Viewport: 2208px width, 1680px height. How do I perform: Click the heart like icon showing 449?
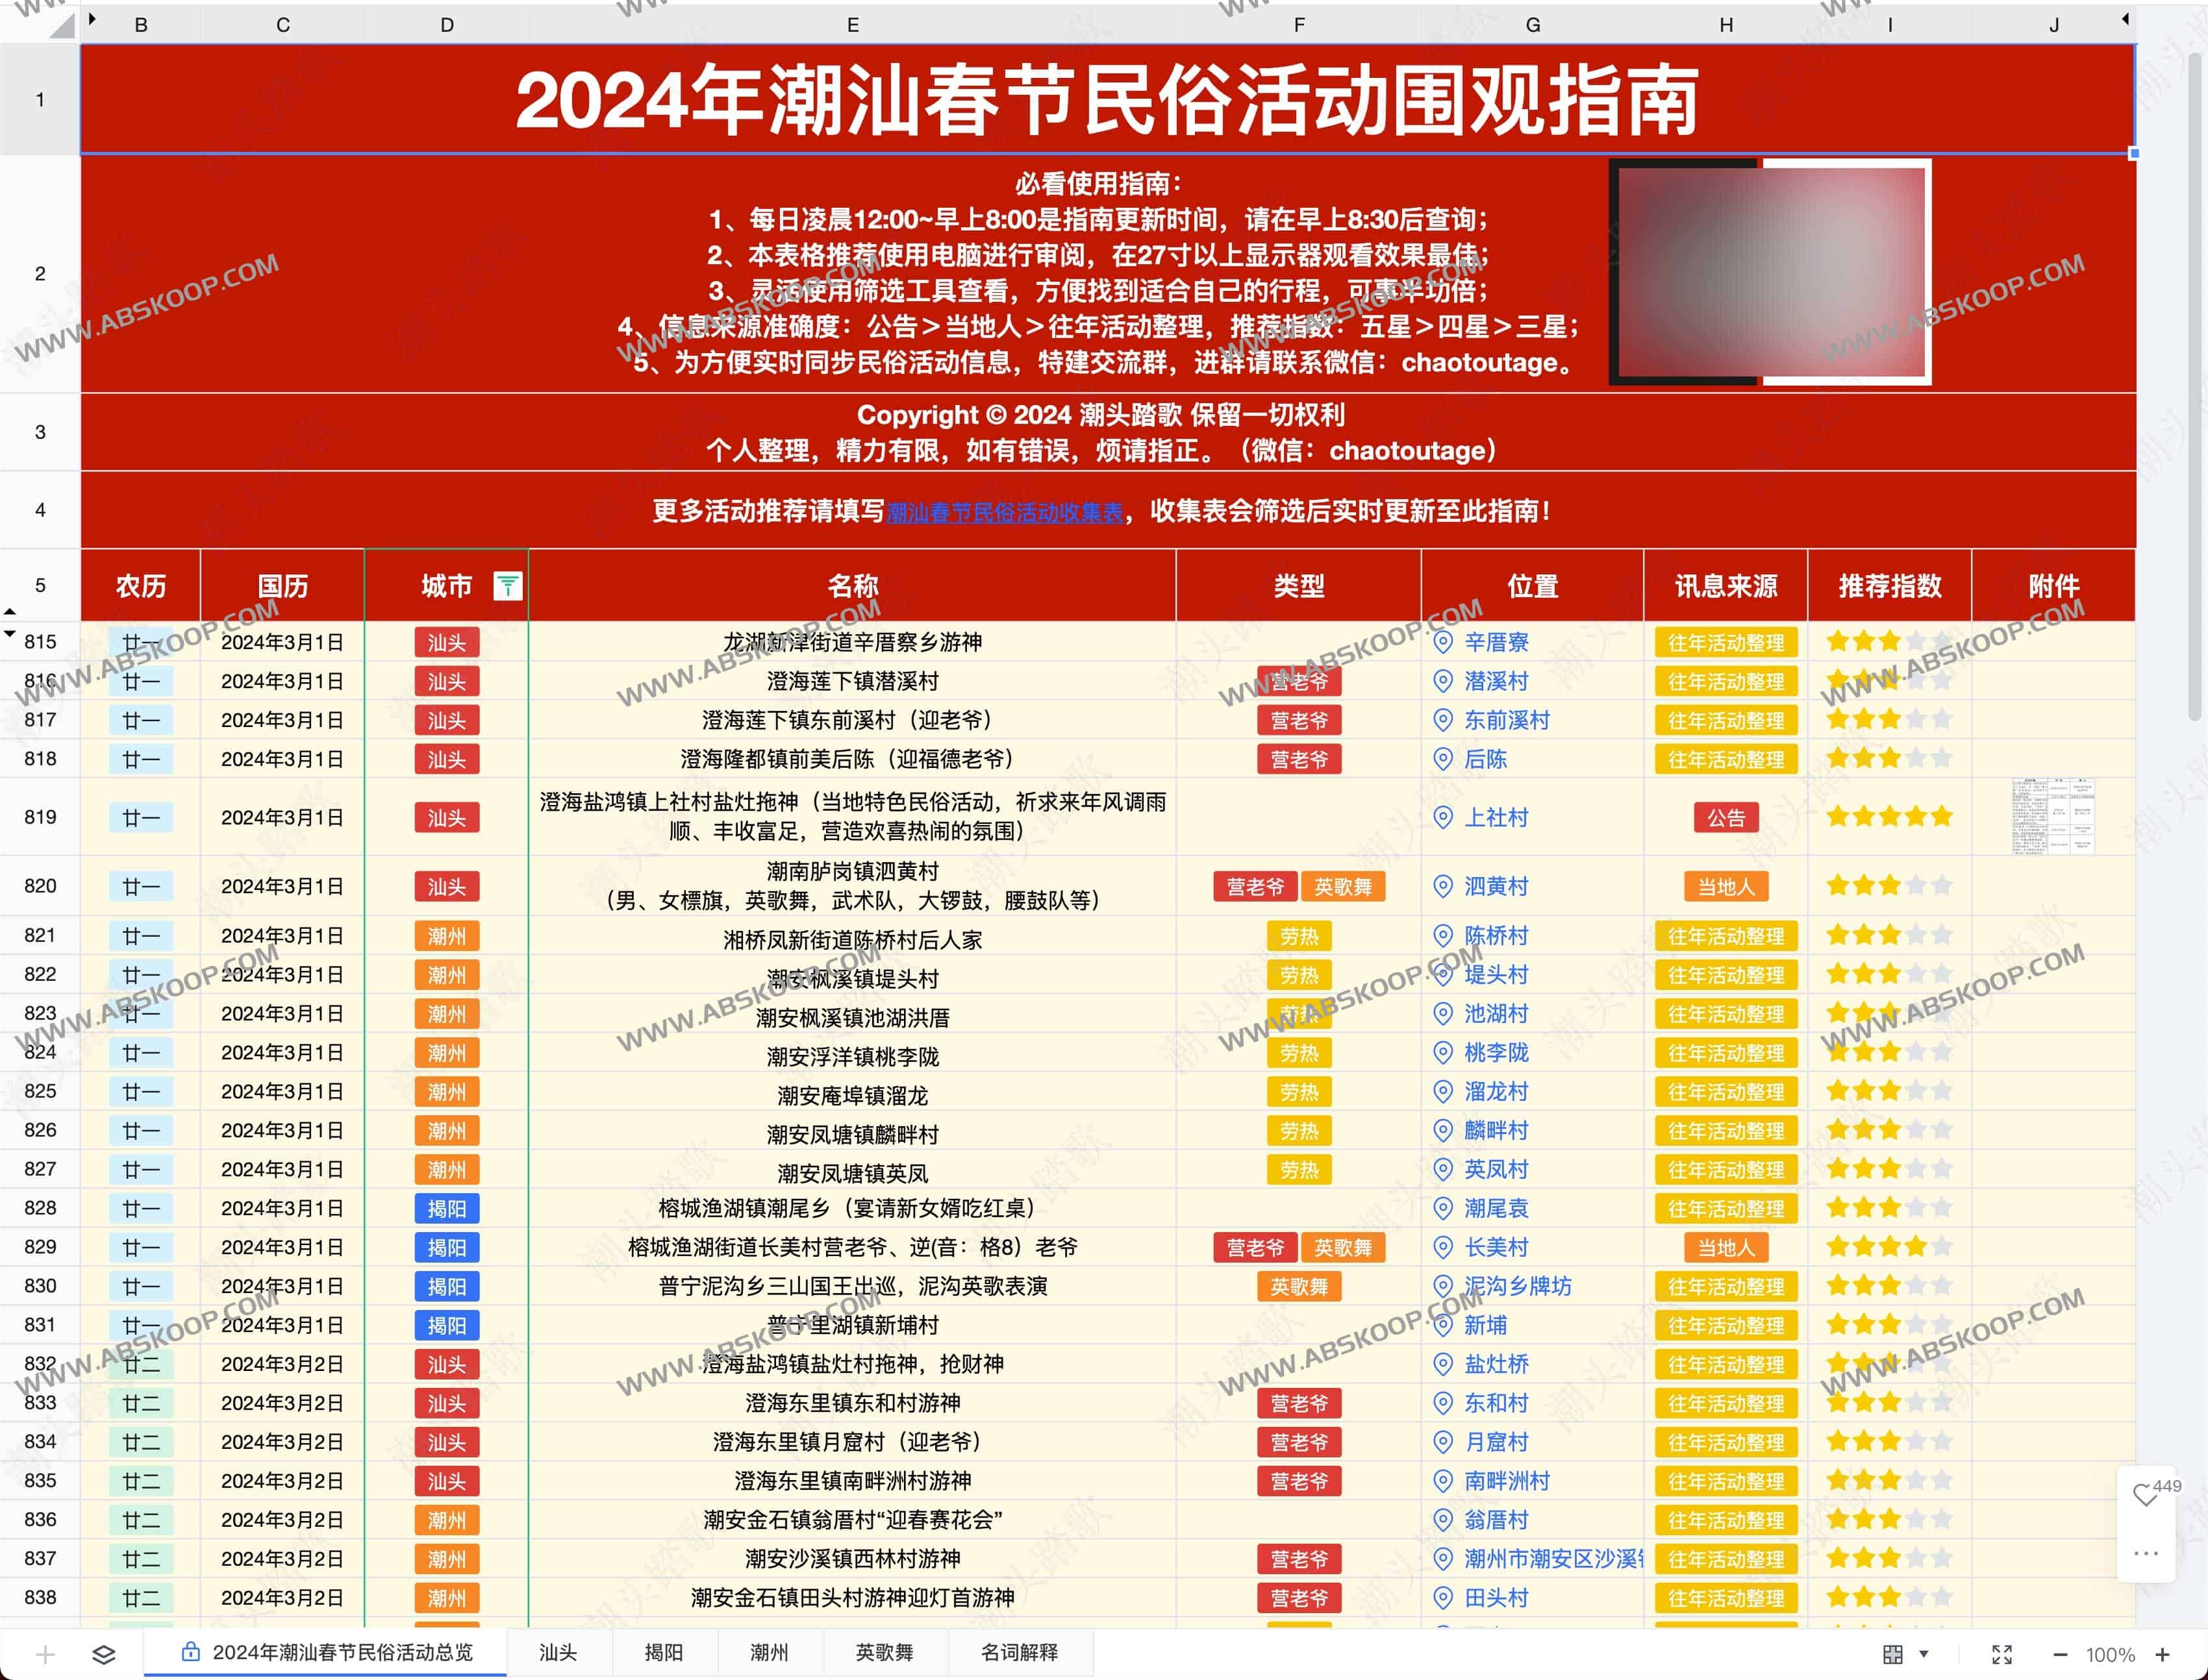2146,1494
